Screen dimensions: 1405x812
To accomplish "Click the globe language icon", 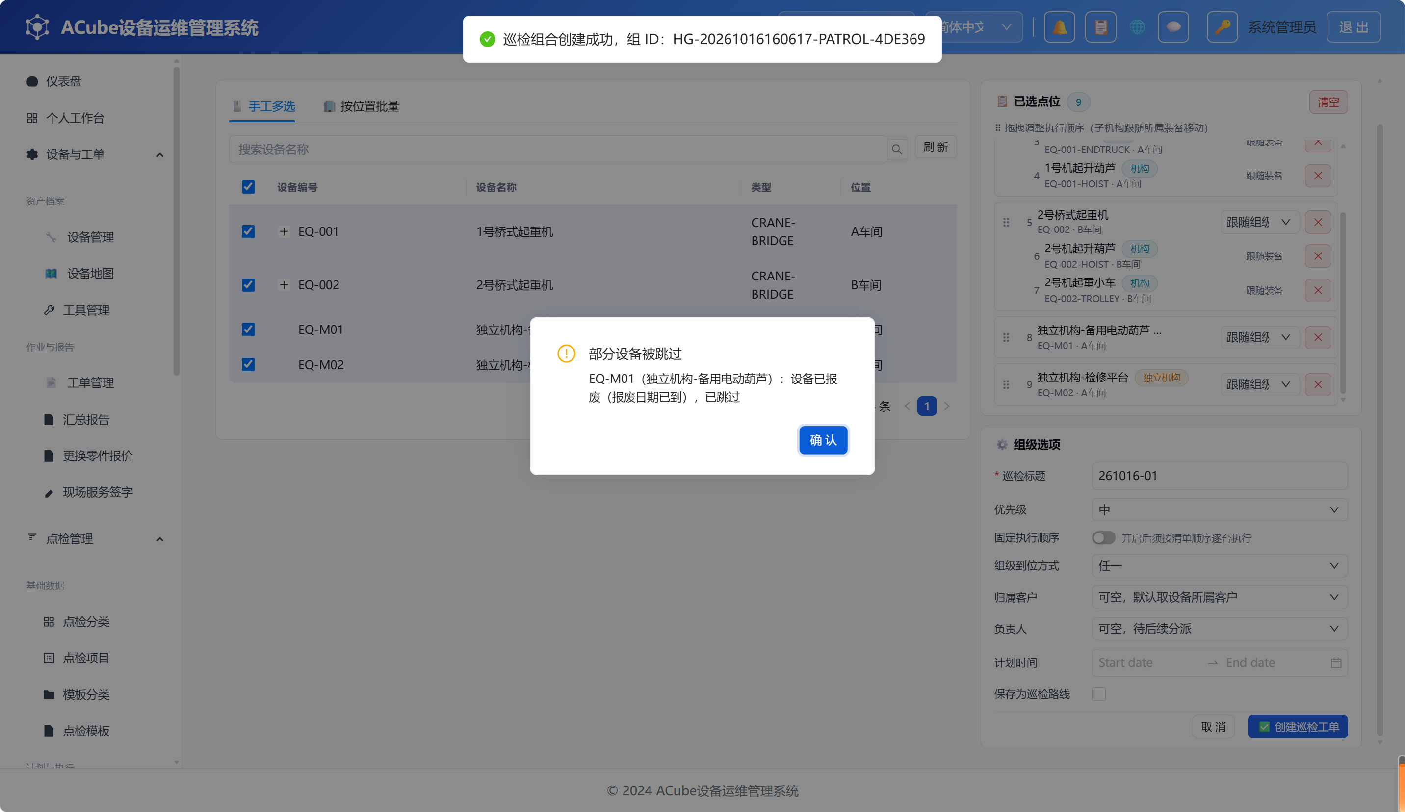I will click(1137, 27).
